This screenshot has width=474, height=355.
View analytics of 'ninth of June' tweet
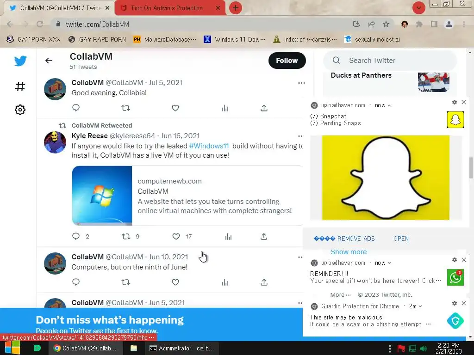coord(225,282)
